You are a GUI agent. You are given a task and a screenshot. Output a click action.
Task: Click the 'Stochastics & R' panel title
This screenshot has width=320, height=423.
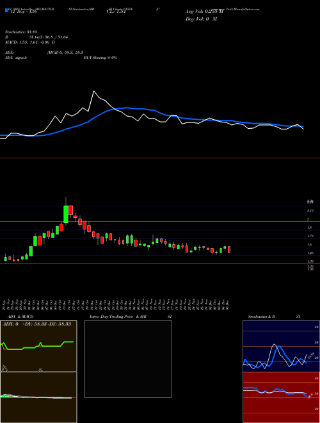coord(262,317)
